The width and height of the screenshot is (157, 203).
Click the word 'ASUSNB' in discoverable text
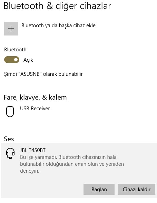[x=30, y=74]
